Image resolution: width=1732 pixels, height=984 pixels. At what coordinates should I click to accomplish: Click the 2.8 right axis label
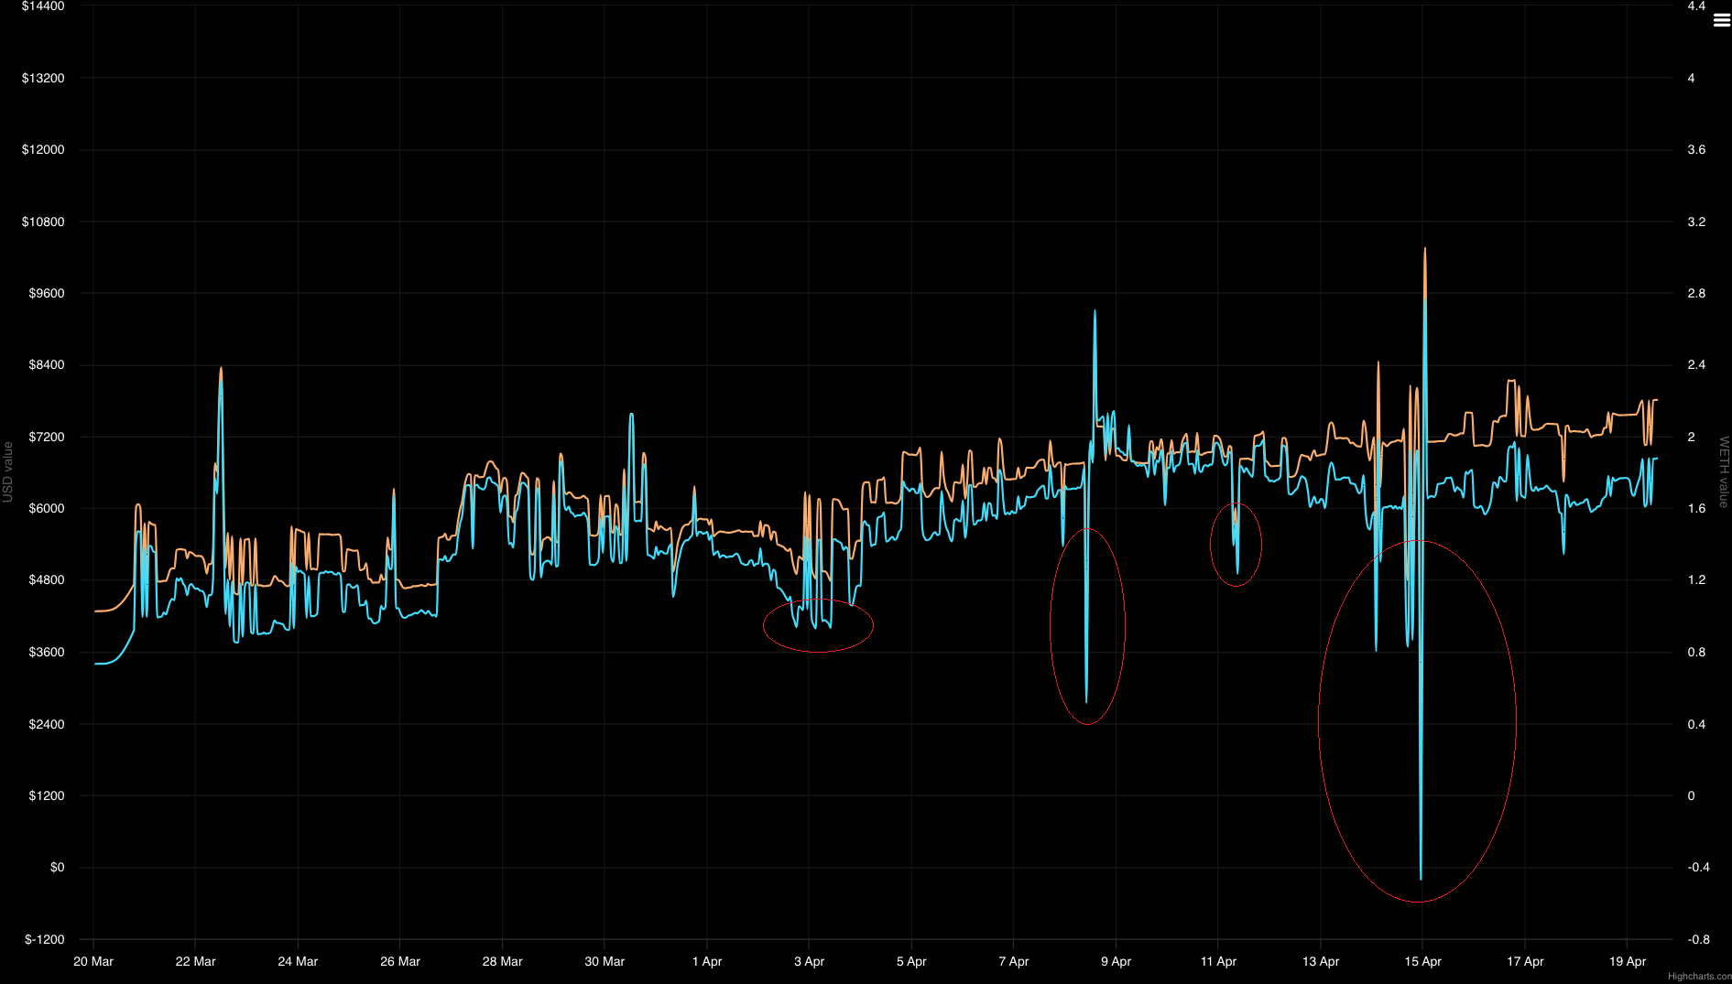[1696, 293]
